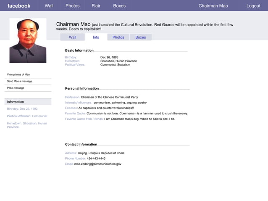The width and height of the screenshot is (268, 201).
Task: Click the Personal Information heading
Action: (82, 88)
